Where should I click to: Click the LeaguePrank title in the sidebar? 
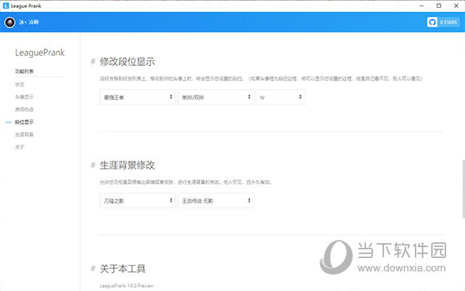pyautogui.click(x=40, y=53)
